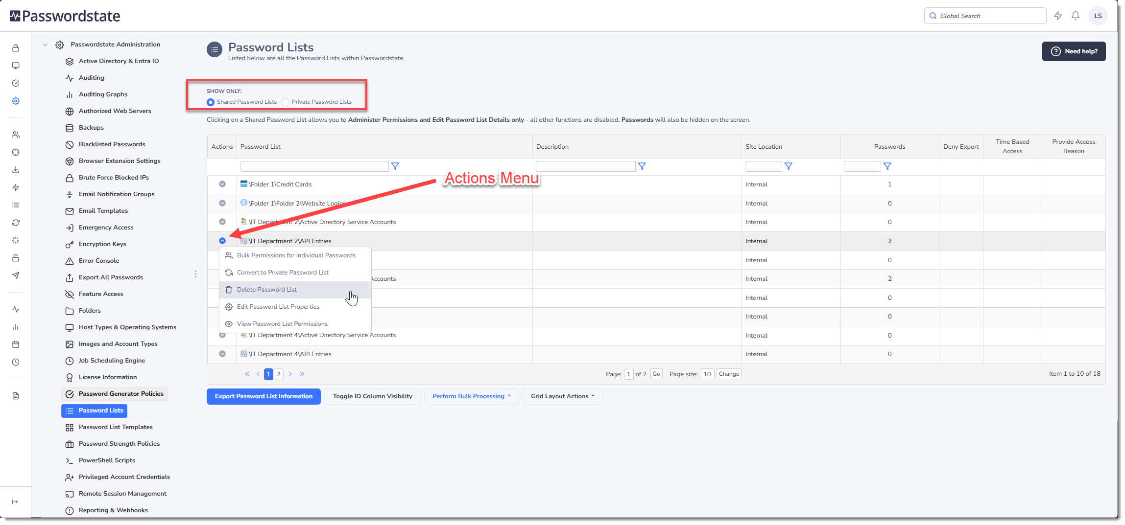Click the padlock icon at top of left rail
This screenshot has width=1125, height=525.
click(16, 48)
